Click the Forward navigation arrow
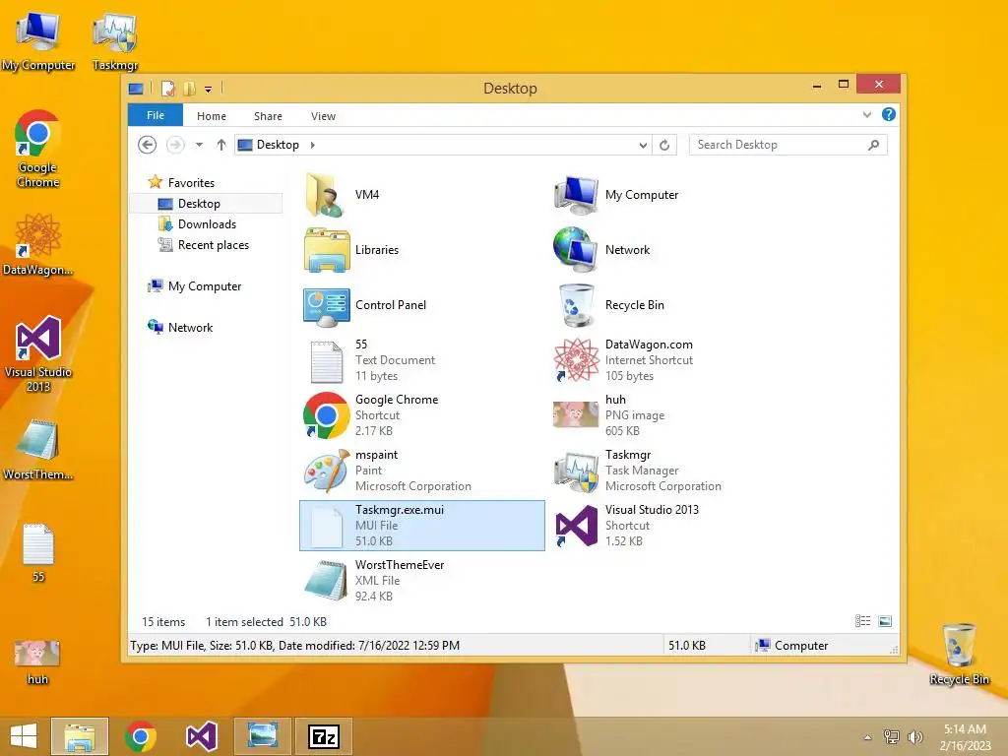This screenshot has width=1008, height=756. (x=175, y=145)
